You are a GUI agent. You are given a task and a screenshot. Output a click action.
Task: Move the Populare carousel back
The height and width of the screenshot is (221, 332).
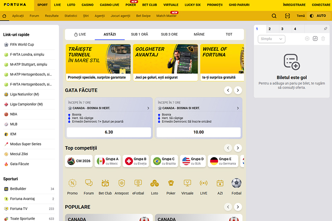228,207
